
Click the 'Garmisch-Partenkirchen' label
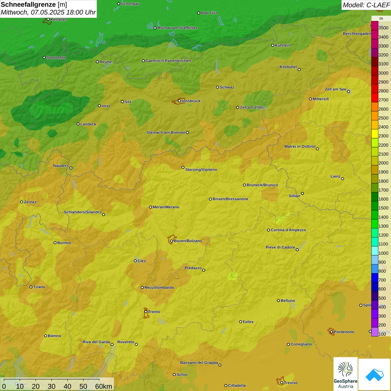(x=168, y=61)
